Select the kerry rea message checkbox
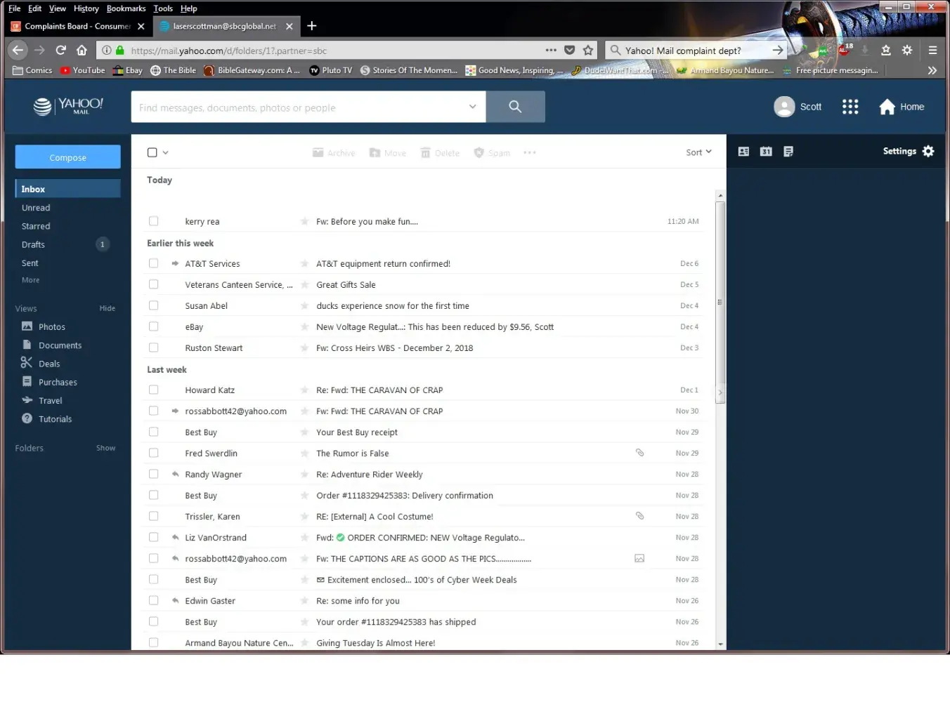The width and height of the screenshot is (950, 702). [x=153, y=221]
